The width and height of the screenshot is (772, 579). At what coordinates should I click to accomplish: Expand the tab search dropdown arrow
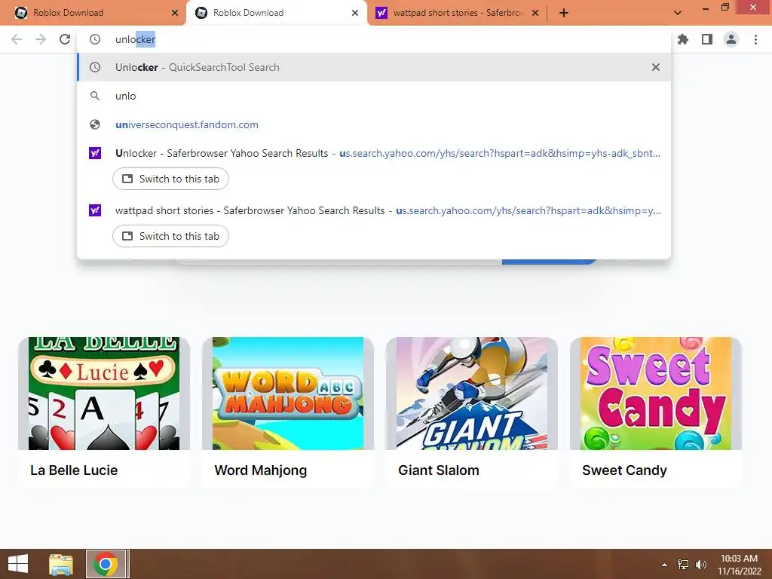pyautogui.click(x=678, y=13)
